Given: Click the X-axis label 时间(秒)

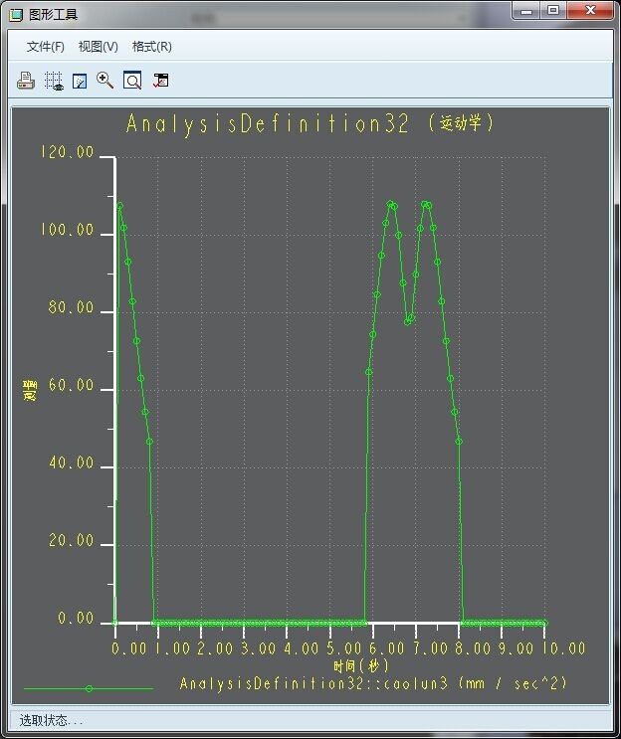Looking at the screenshot, I should (361, 666).
